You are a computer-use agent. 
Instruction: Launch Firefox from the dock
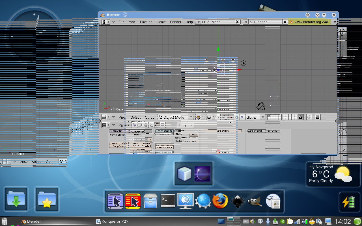click(x=220, y=201)
